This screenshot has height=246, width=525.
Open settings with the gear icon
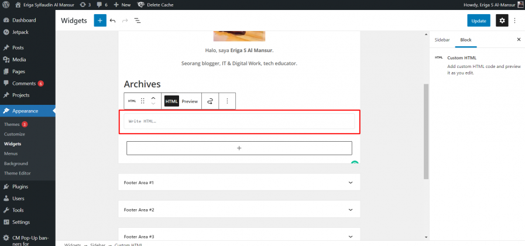[x=502, y=20]
